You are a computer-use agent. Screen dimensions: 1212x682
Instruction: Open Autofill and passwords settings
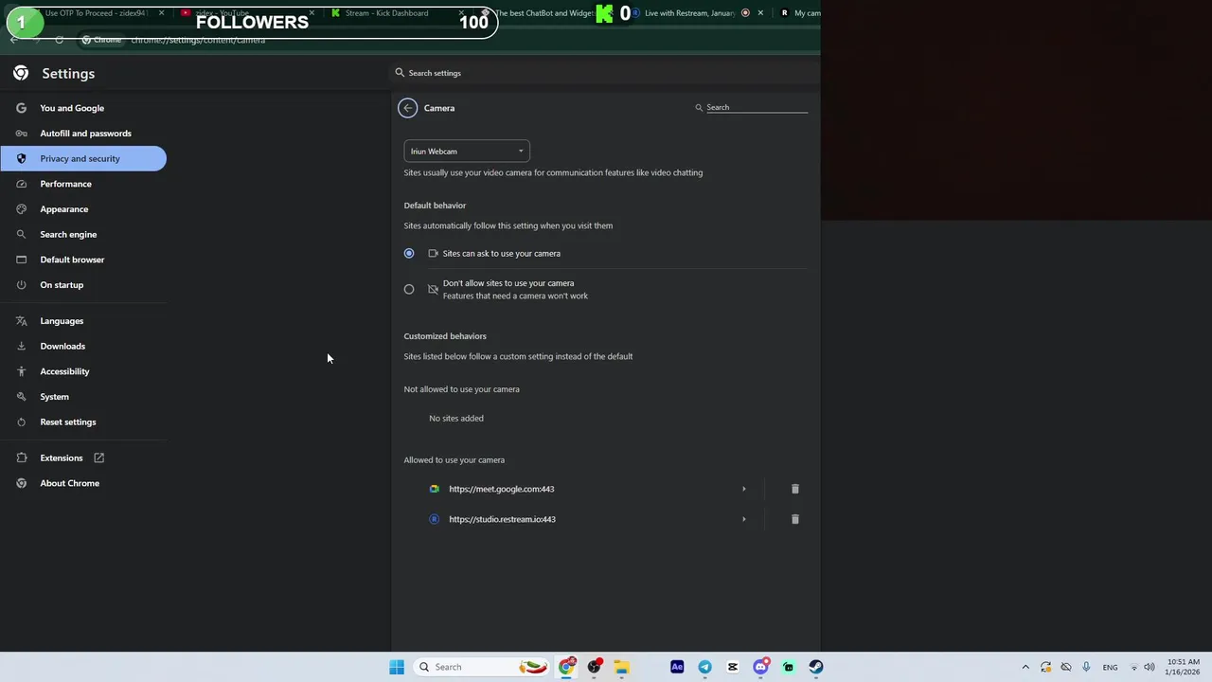pos(85,134)
